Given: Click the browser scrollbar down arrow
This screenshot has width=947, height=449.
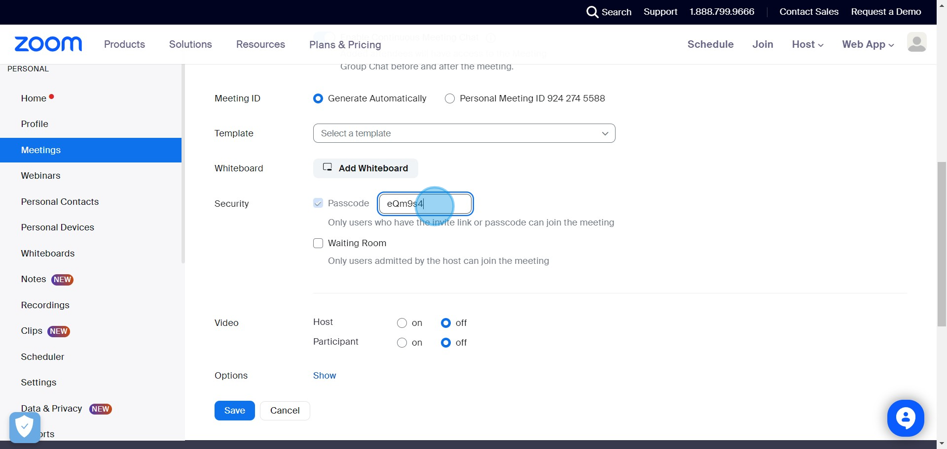Looking at the screenshot, I should pyautogui.click(x=942, y=445).
